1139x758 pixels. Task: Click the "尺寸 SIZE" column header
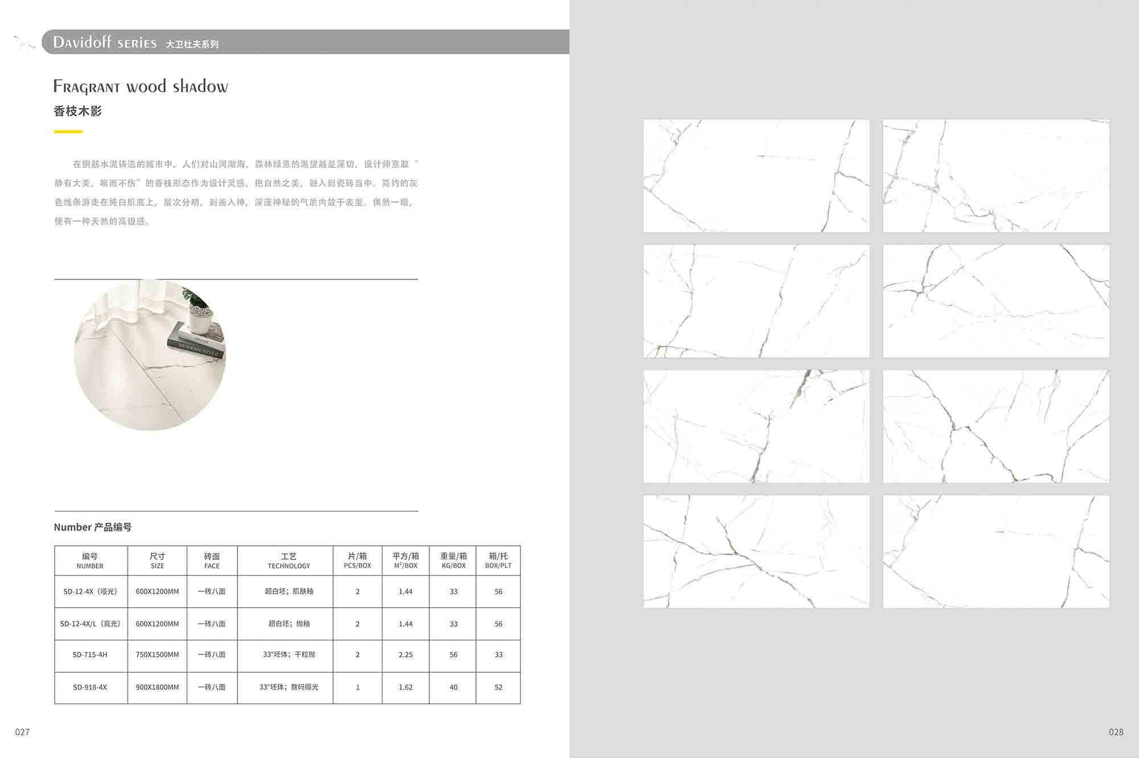(x=157, y=561)
